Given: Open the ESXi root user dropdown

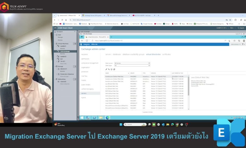Looking at the screenshot, I should pyautogui.click(x=222, y=28).
